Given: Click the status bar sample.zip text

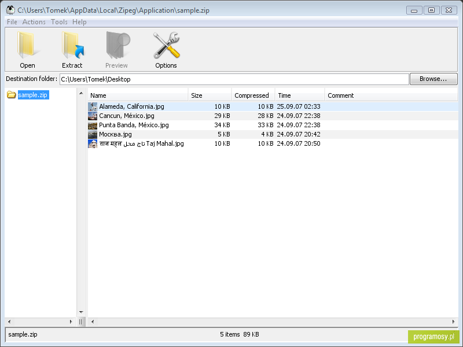Looking at the screenshot, I should pos(23,334).
